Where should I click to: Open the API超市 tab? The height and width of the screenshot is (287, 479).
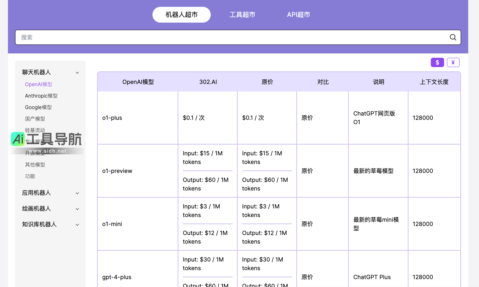click(298, 15)
